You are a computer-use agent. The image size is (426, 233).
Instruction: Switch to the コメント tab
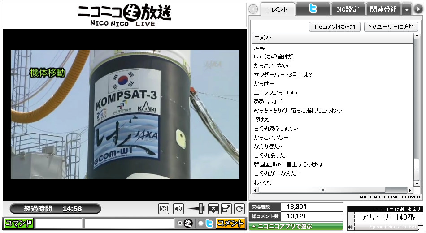pos(278,9)
